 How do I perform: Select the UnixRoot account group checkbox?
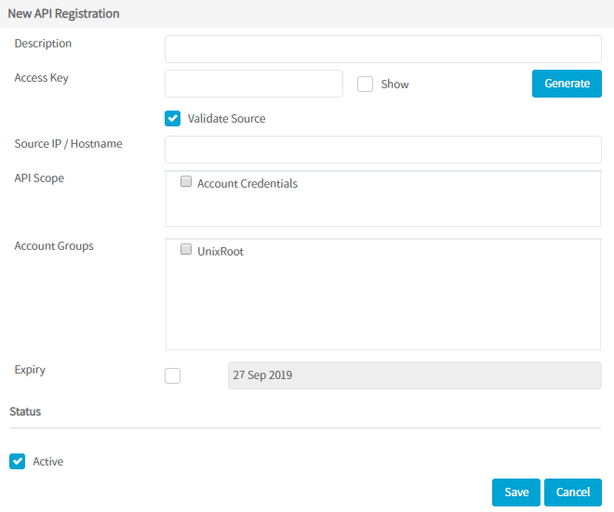186,251
